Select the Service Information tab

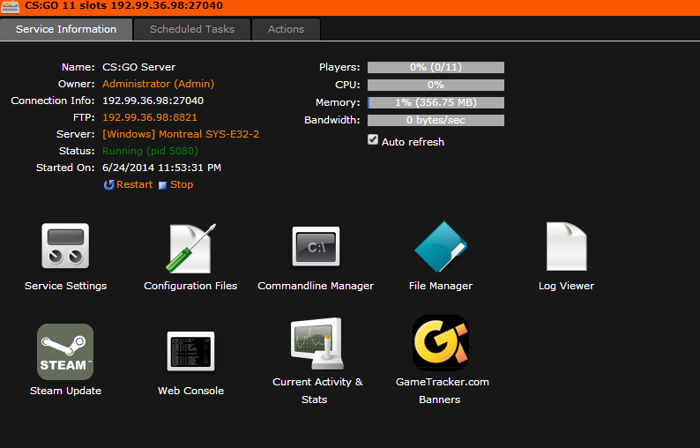point(66,29)
